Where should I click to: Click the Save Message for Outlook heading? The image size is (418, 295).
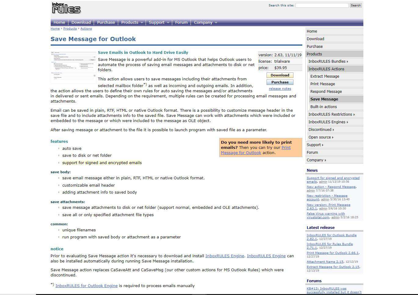tap(93, 39)
